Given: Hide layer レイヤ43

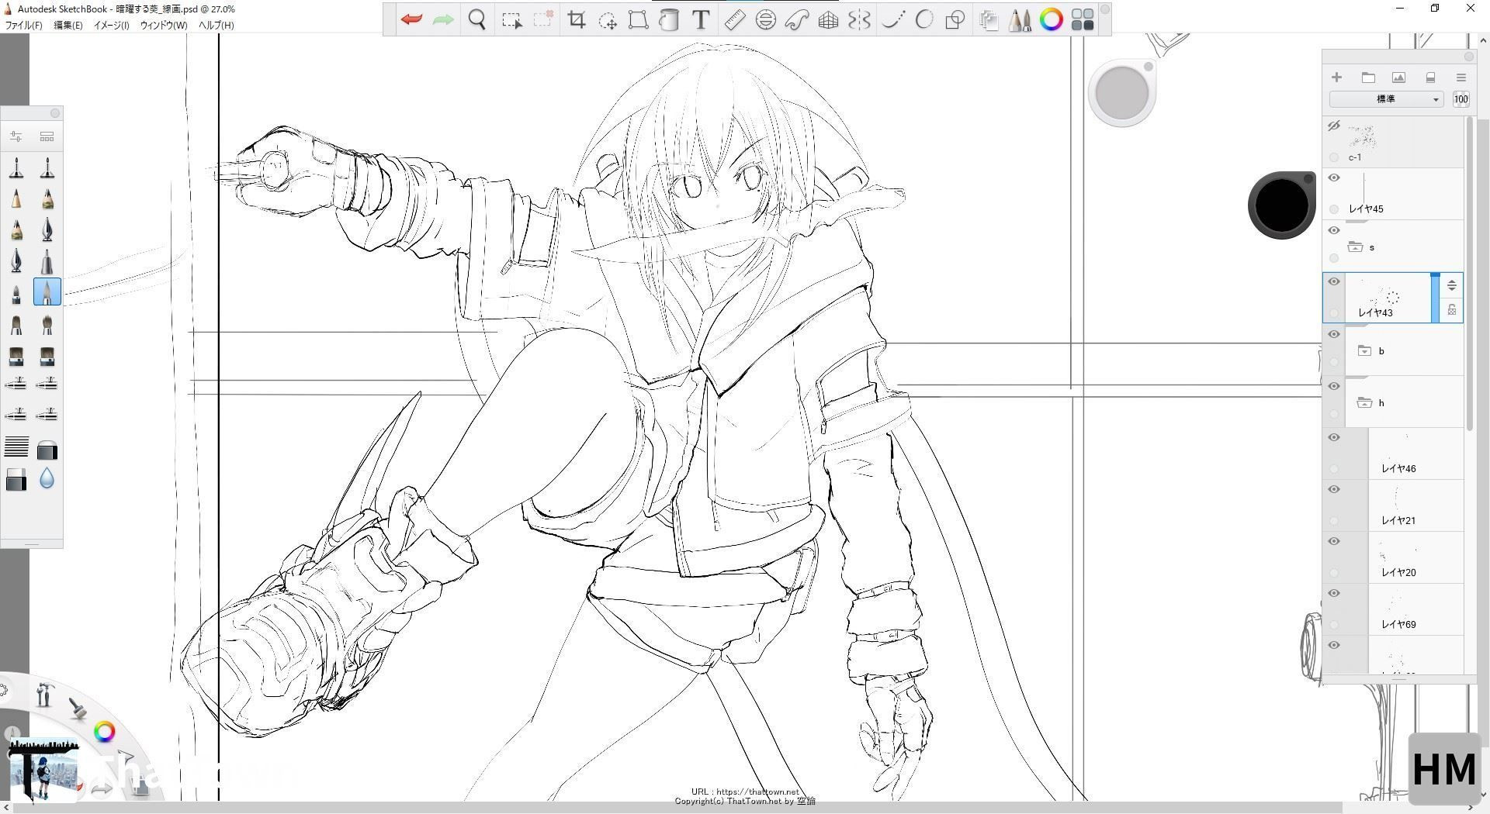Looking at the screenshot, I should 1334,281.
